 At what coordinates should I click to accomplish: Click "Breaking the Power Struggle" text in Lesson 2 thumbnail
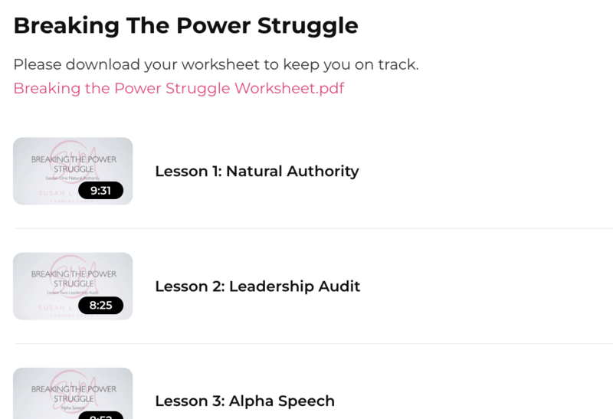click(x=74, y=279)
